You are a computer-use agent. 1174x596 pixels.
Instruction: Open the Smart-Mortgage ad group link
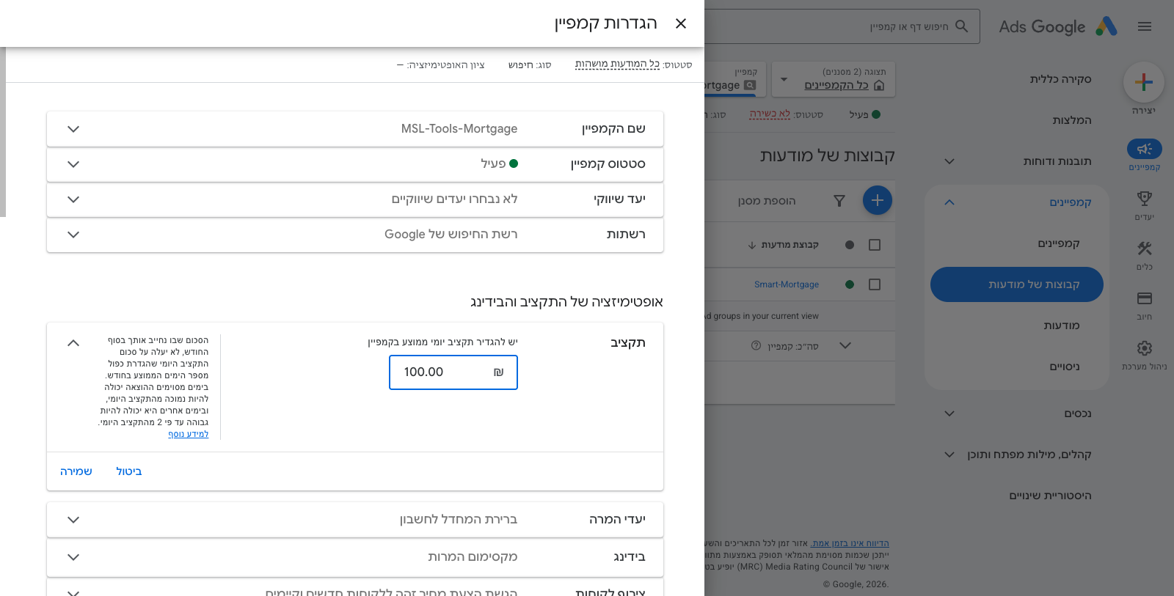click(x=787, y=284)
